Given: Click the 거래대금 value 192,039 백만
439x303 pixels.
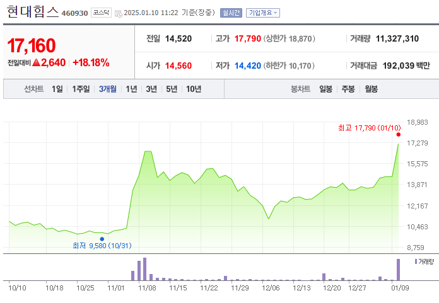Looking at the screenshot, I should pyautogui.click(x=406, y=66).
